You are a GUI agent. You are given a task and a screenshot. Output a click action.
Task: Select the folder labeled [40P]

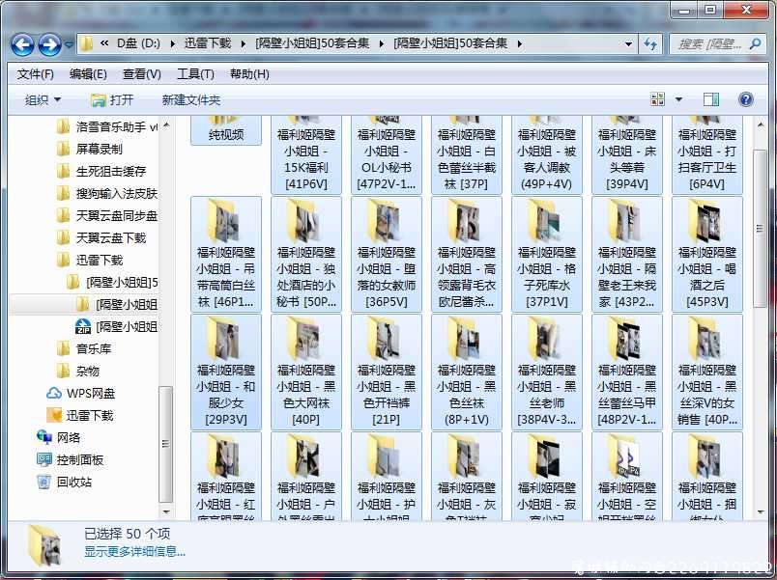(305, 373)
